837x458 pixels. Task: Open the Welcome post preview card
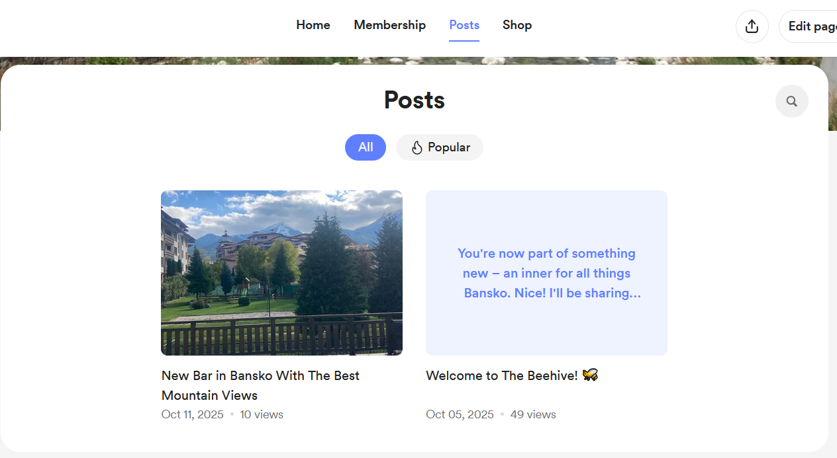(546, 273)
